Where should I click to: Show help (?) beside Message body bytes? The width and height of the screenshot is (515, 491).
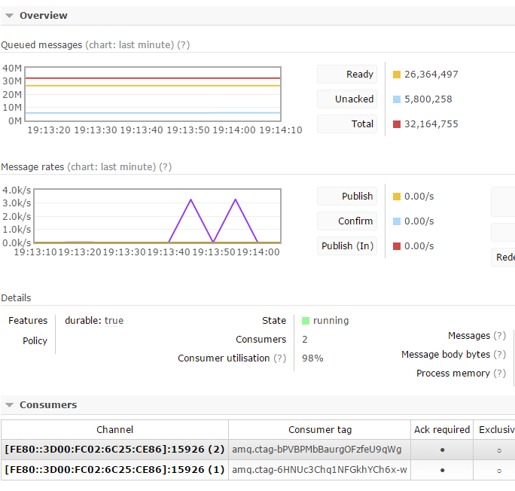pos(499,355)
